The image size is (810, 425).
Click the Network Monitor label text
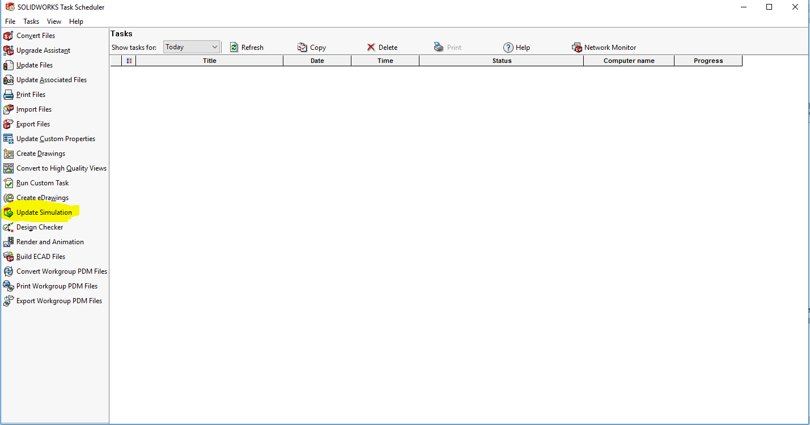point(610,48)
